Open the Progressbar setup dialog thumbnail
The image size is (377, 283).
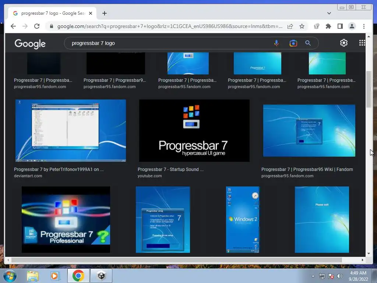163,220
